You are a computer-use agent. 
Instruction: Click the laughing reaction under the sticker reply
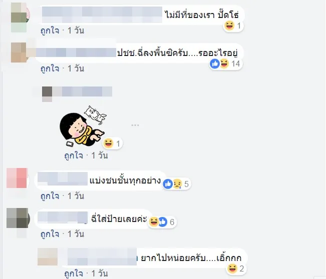point(108,143)
